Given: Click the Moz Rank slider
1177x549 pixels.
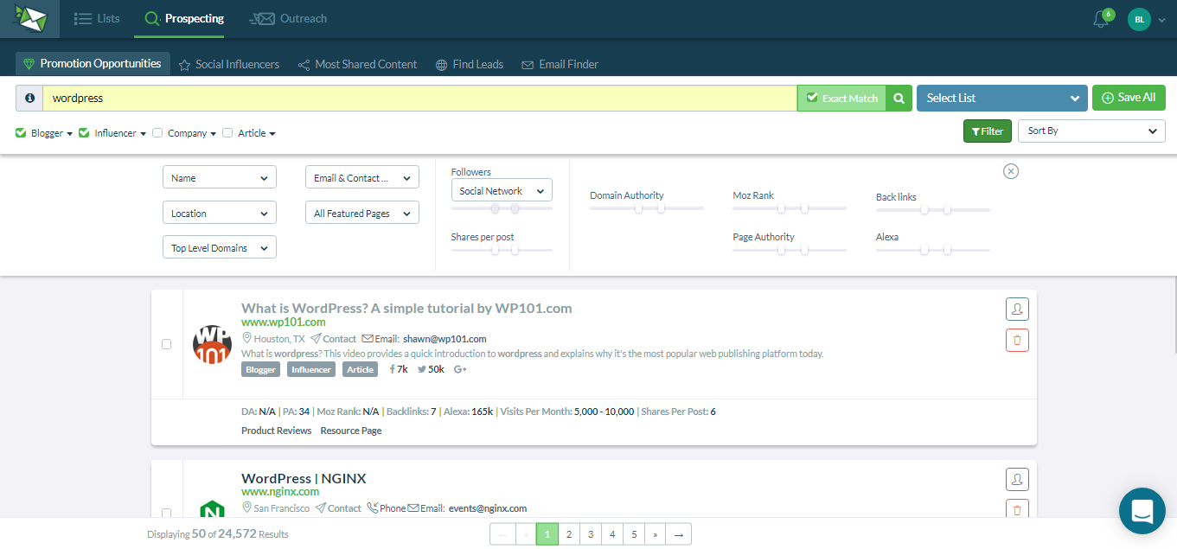Looking at the screenshot, I should point(790,208).
